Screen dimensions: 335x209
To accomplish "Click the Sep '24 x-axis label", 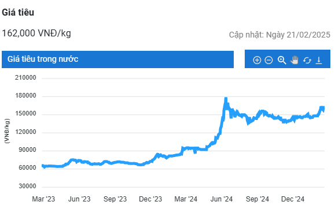I will pyautogui.click(x=257, y=199).
